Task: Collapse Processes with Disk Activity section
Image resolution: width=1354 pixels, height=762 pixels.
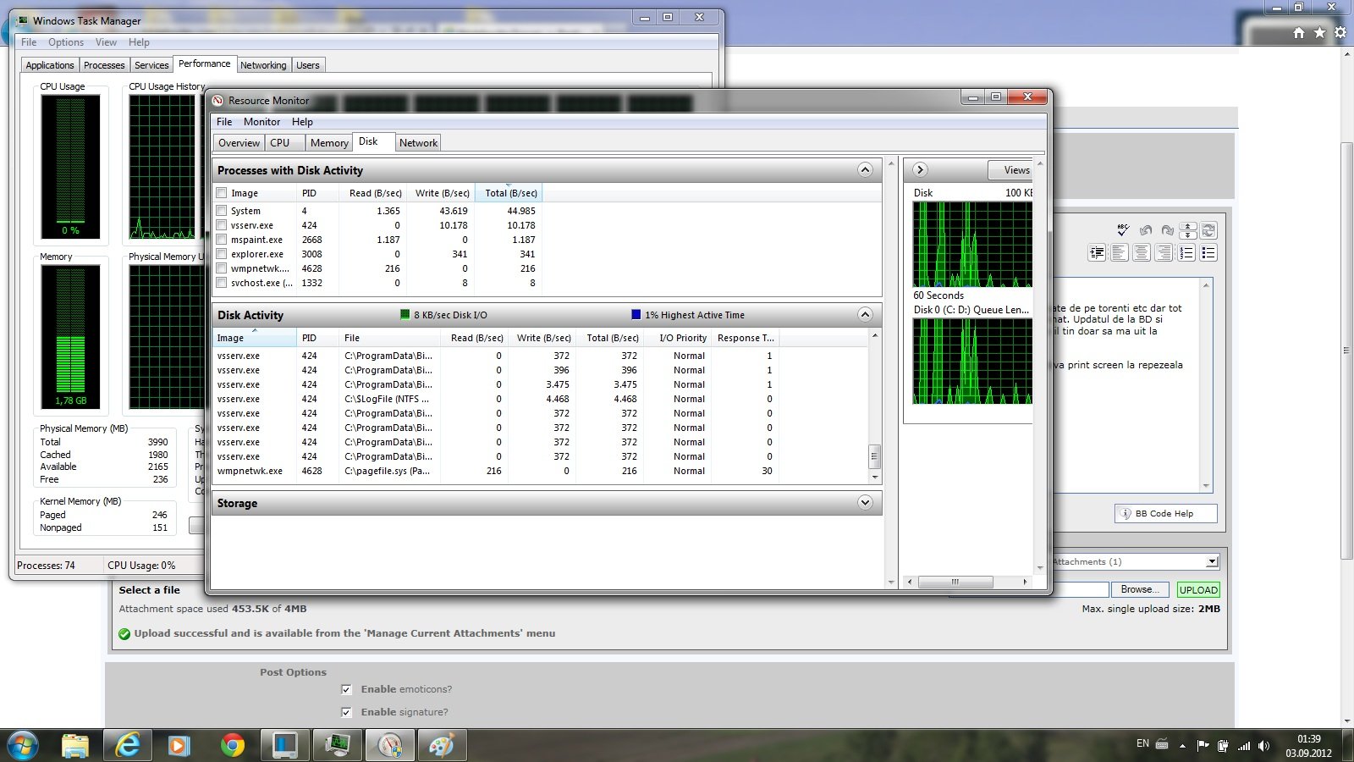Action: click(x=865, y=170)
